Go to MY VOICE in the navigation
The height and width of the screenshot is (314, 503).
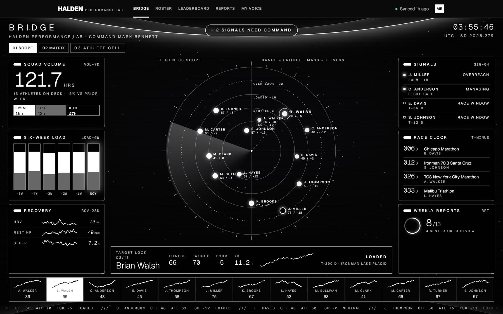point(251,9)
